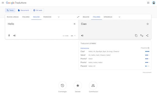
Task: Swap source and target languages
Action: tap(78, 17)
